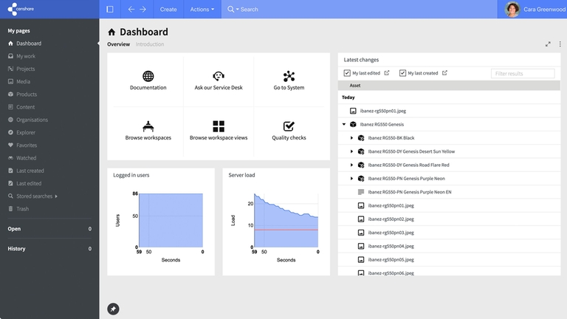Open Ask our Service Desk icon
The width and height of the screenshot is (567, 319).
pyautogui.click(x=219, y=76)
